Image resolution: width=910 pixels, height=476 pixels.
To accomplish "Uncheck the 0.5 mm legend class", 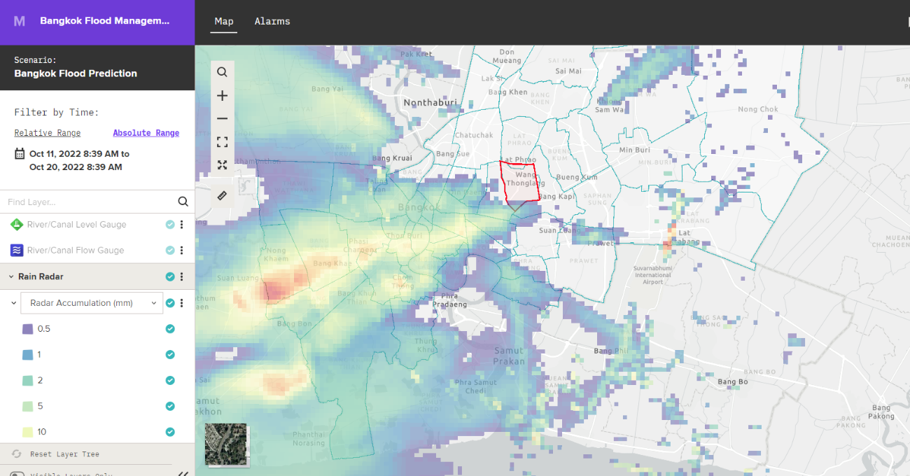I will pos(170,329).
